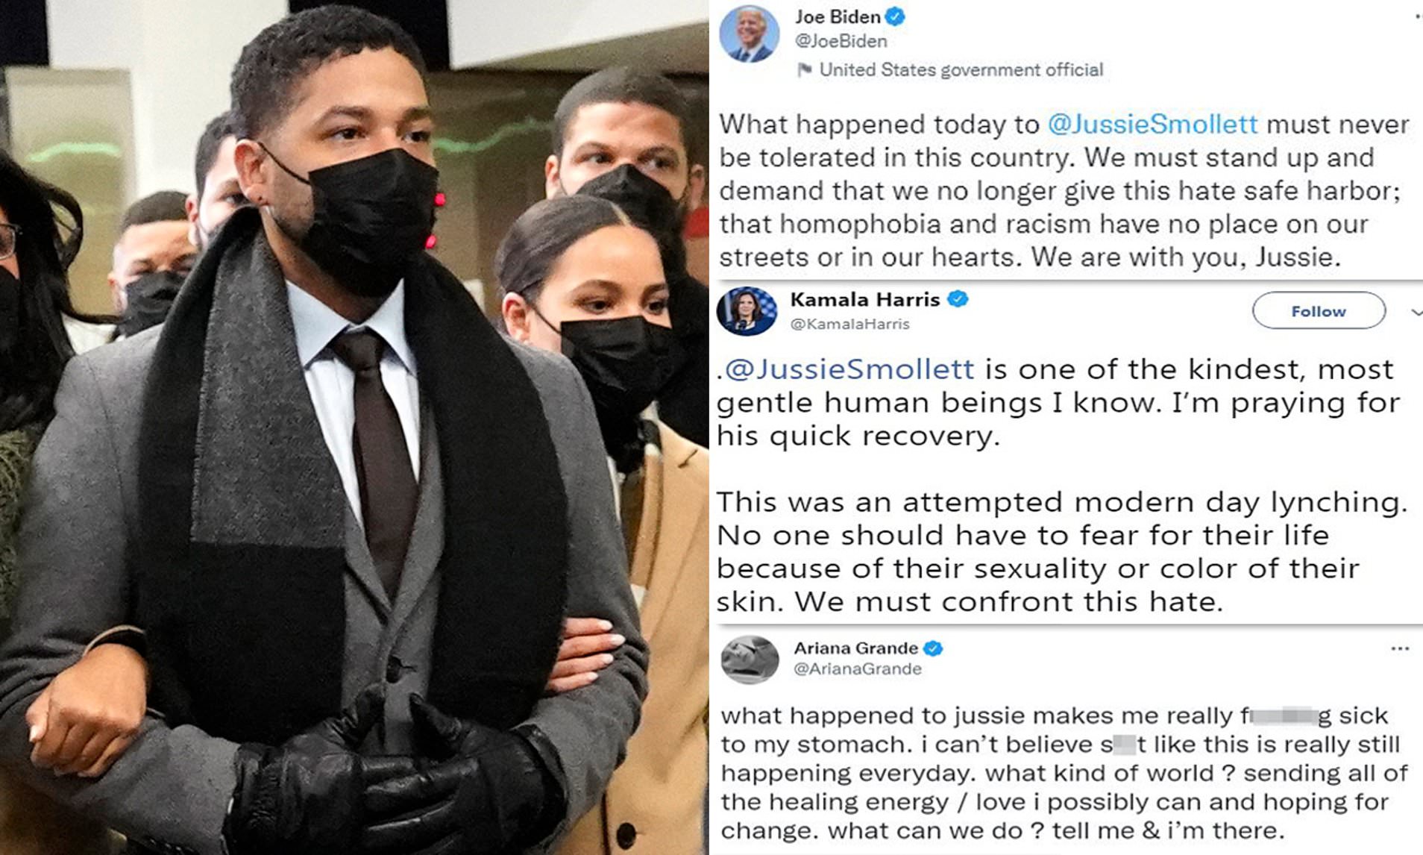Open @JussieSmollett mention in Biden's tweet
Image resolution: width=1423 pixels, height=855 pixels.
tap(1152, 124)
